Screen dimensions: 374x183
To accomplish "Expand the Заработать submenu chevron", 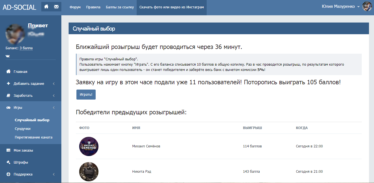I will point(54,95).
